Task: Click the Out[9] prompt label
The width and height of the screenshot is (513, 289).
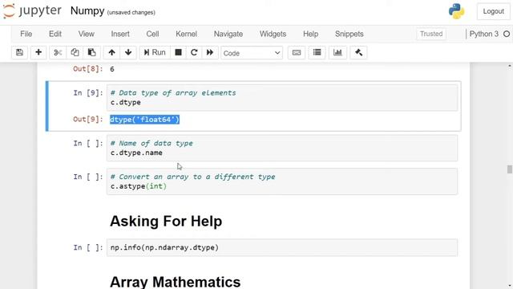Action: click(88, 120)
